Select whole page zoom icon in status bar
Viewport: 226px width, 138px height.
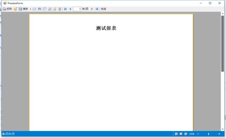pyautogui.click(x=181, y=134)
